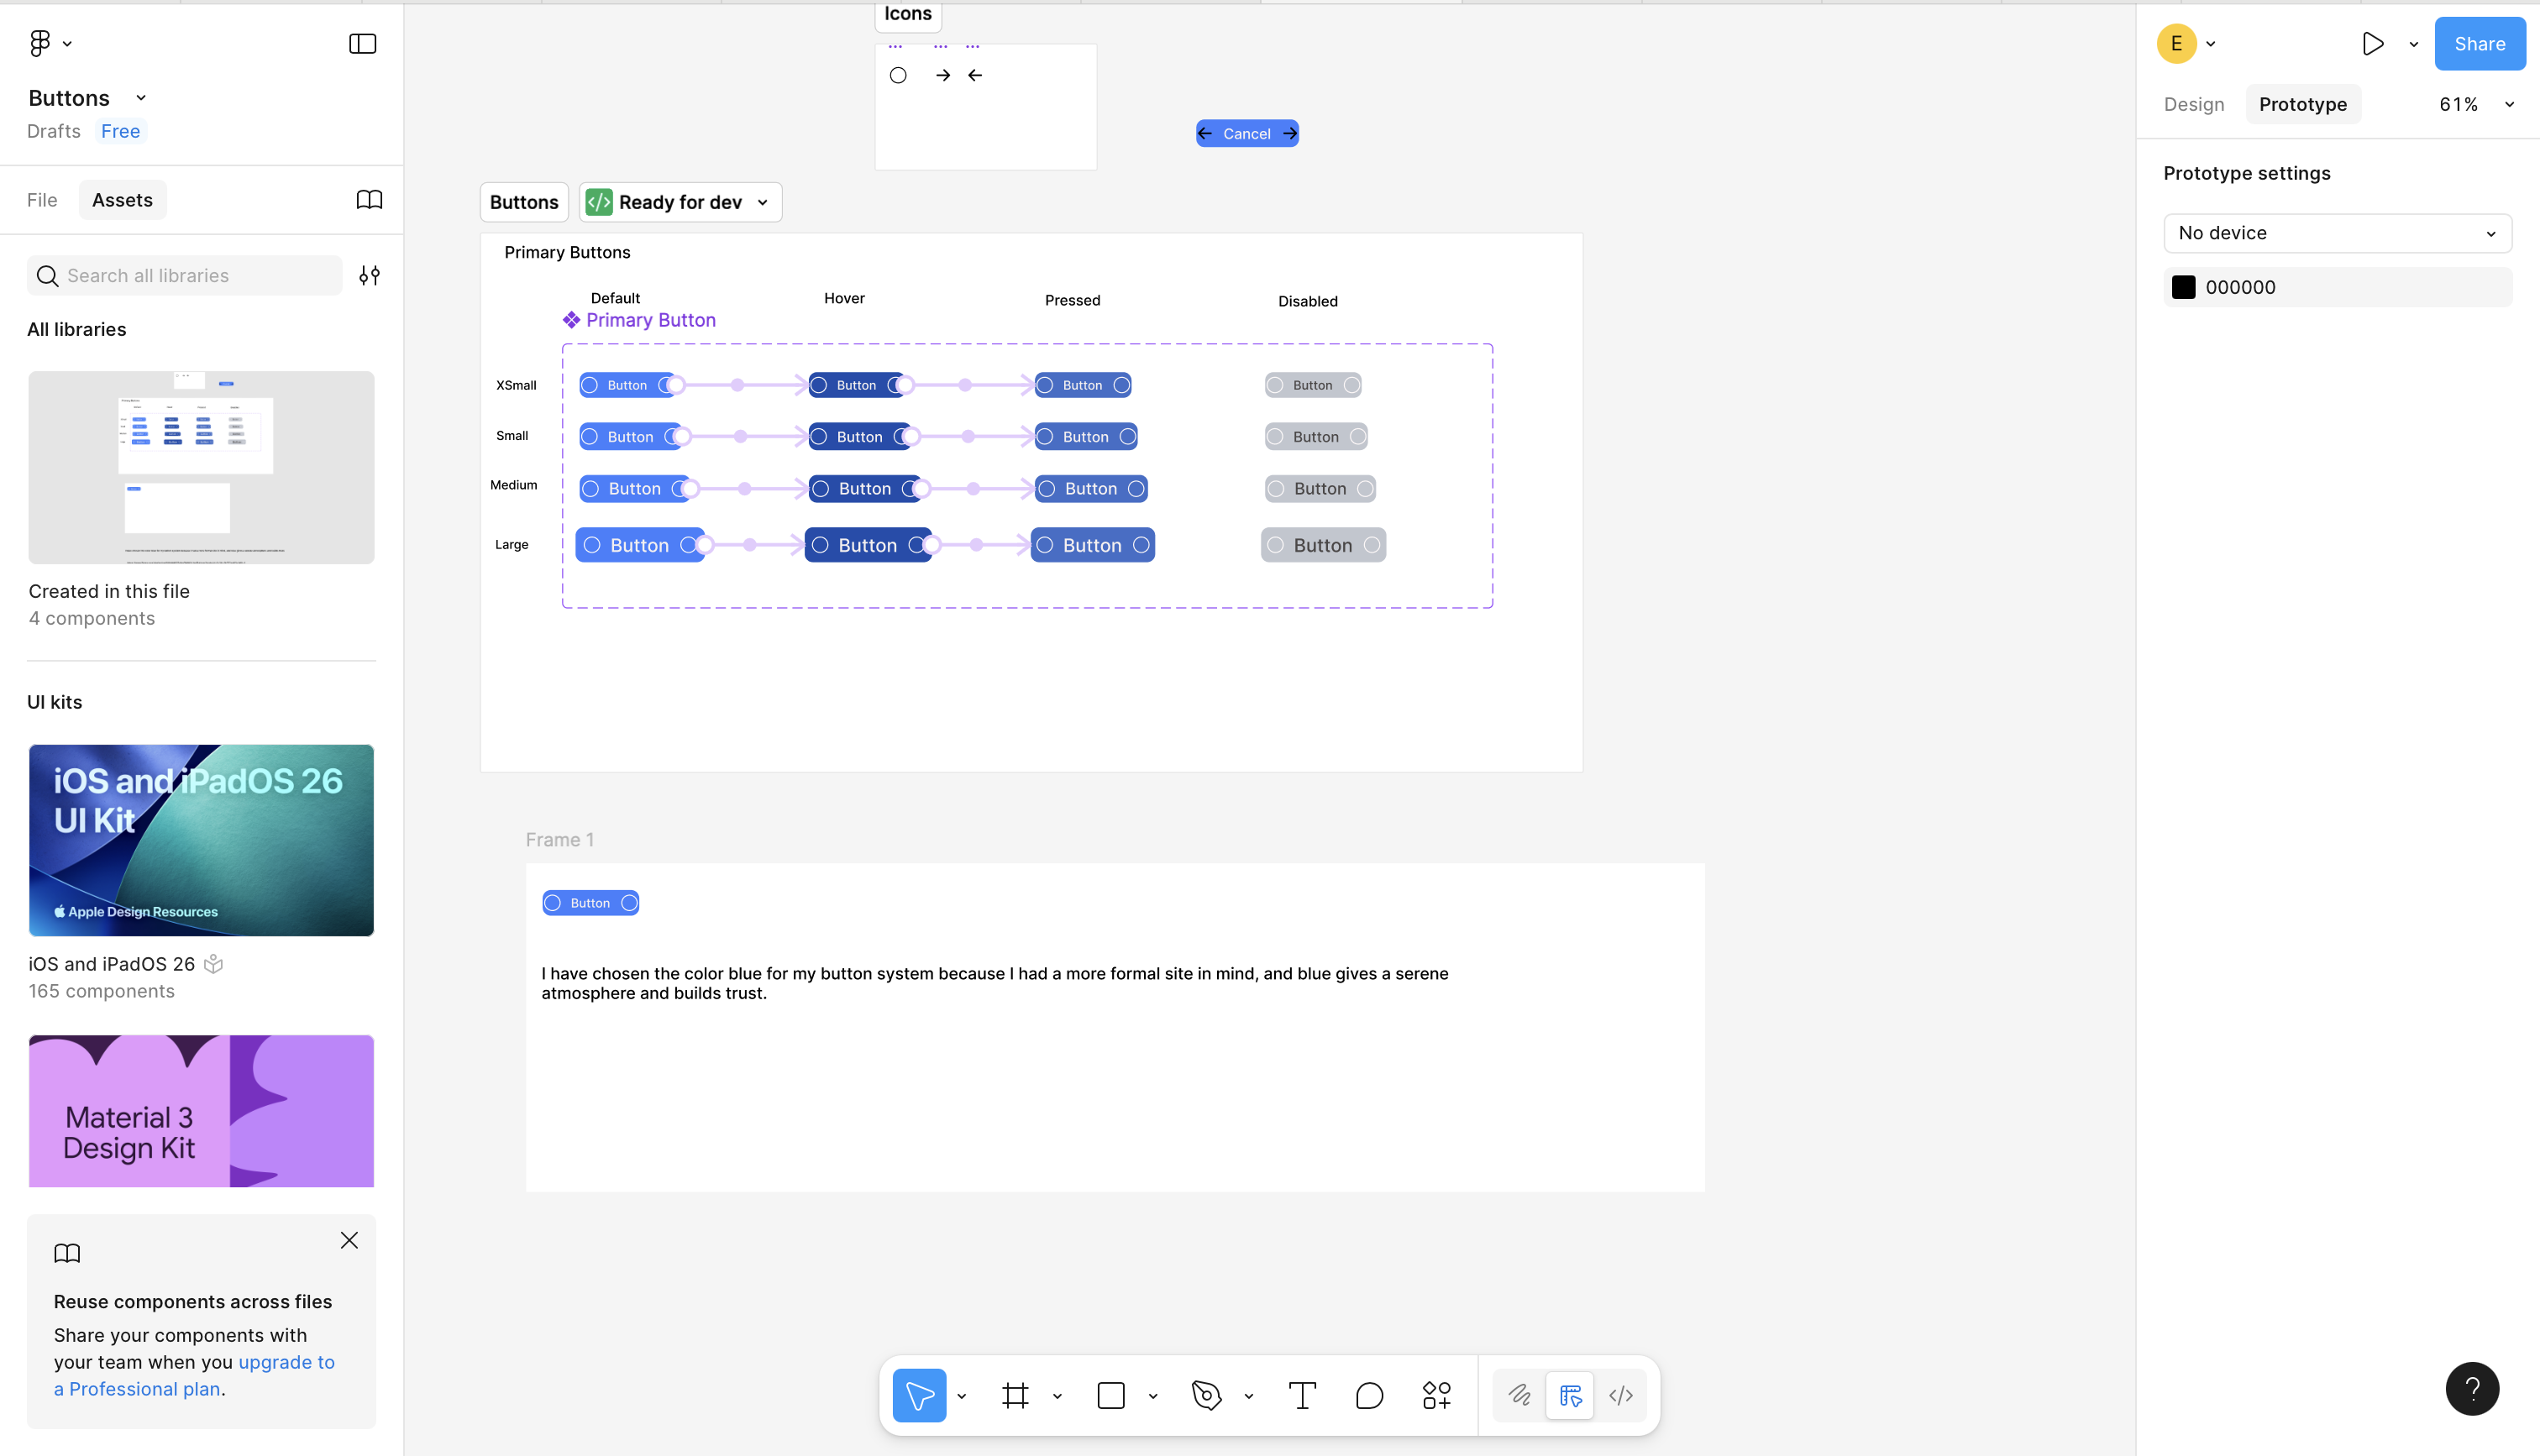
Task: Select the Comment tool
Action: [x=1369, y=1395]
